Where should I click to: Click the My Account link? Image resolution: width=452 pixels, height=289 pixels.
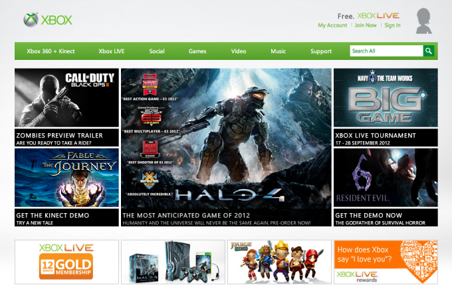pyautogui.click(x=332, y=25)
